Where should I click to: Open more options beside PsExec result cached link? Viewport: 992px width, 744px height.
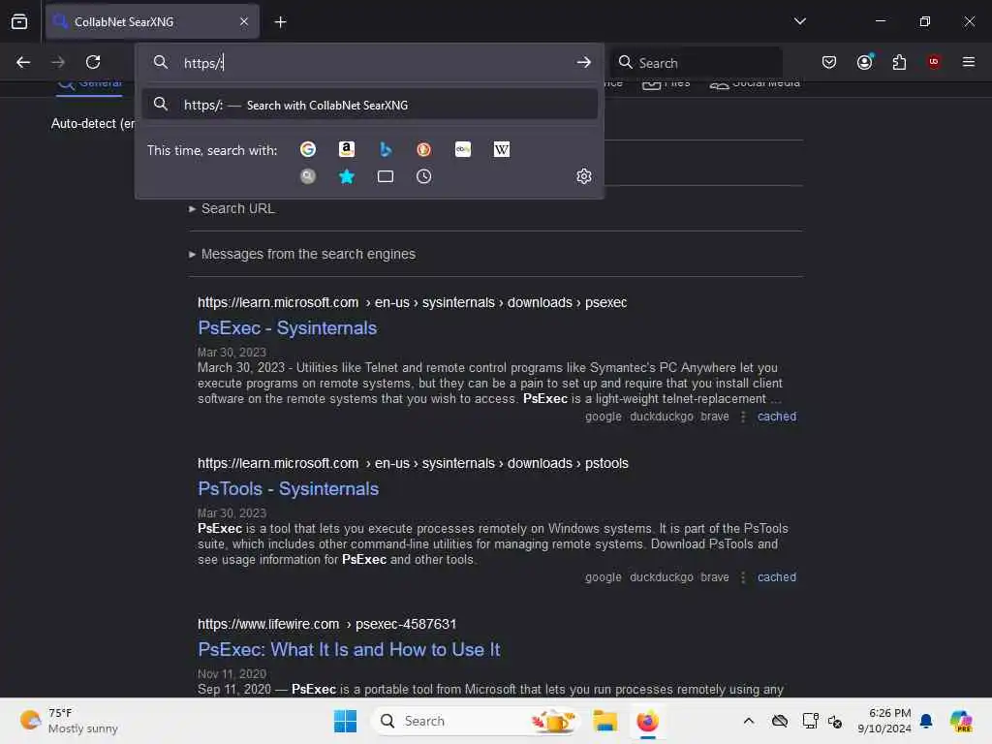point(743,417)
